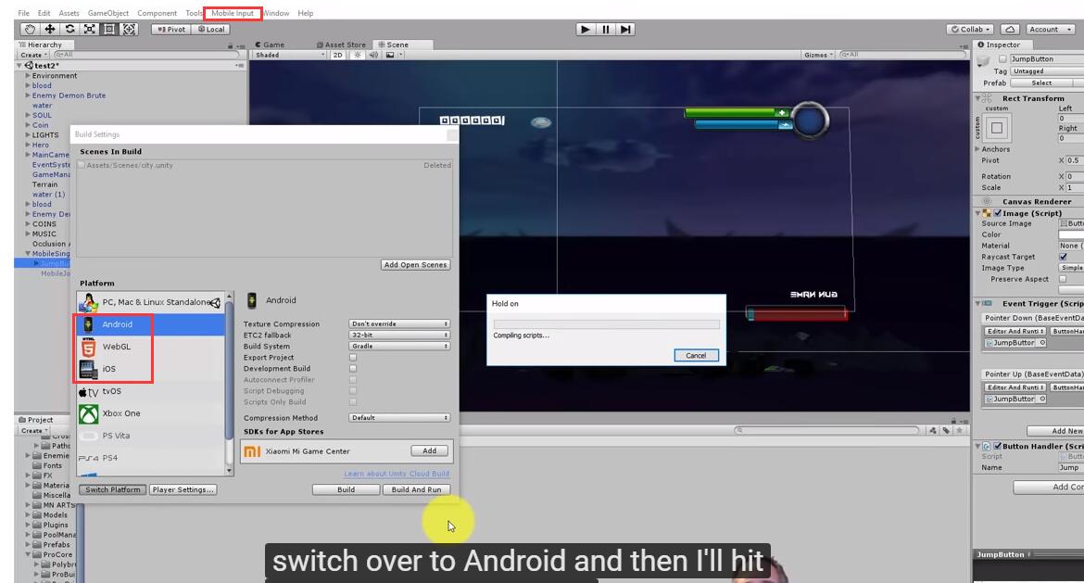Open the Mobile Input menu
Screen dimensions: 1084x583
coord(233,13)
